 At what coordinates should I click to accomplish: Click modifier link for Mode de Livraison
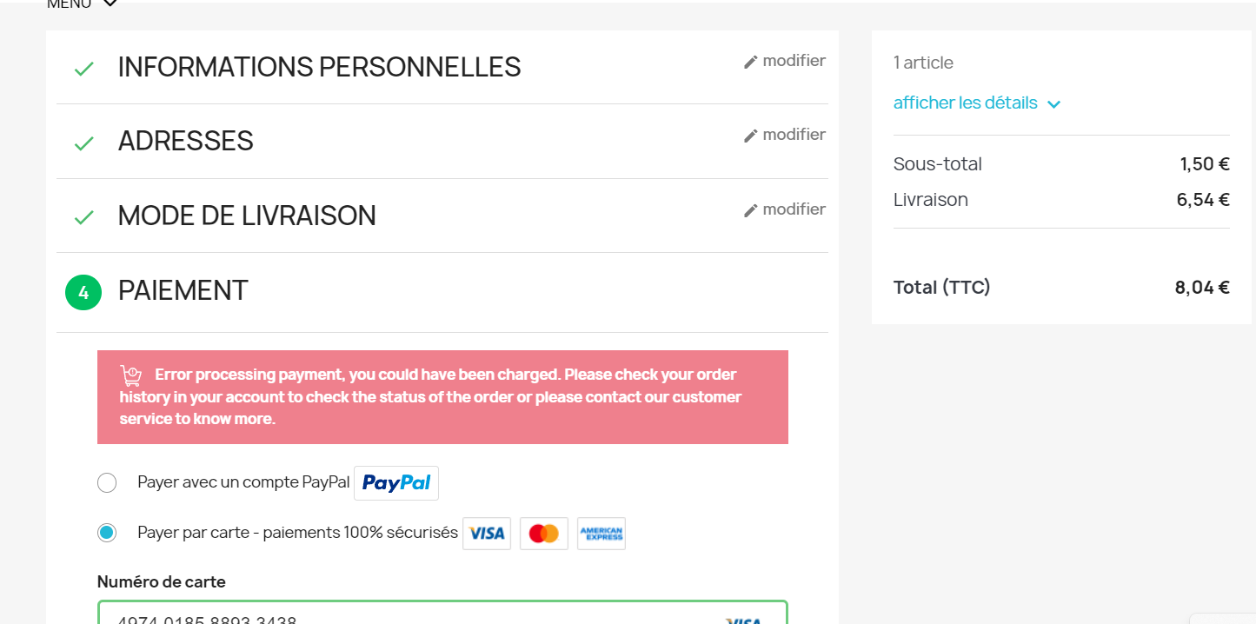(x=794, y=209)
